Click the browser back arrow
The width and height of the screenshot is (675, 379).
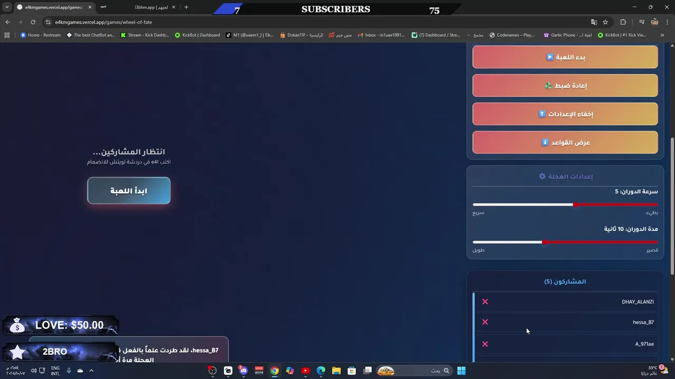7,22
